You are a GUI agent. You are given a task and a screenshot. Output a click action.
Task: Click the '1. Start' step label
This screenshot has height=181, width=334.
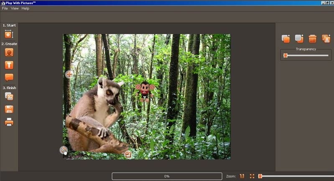9,25
